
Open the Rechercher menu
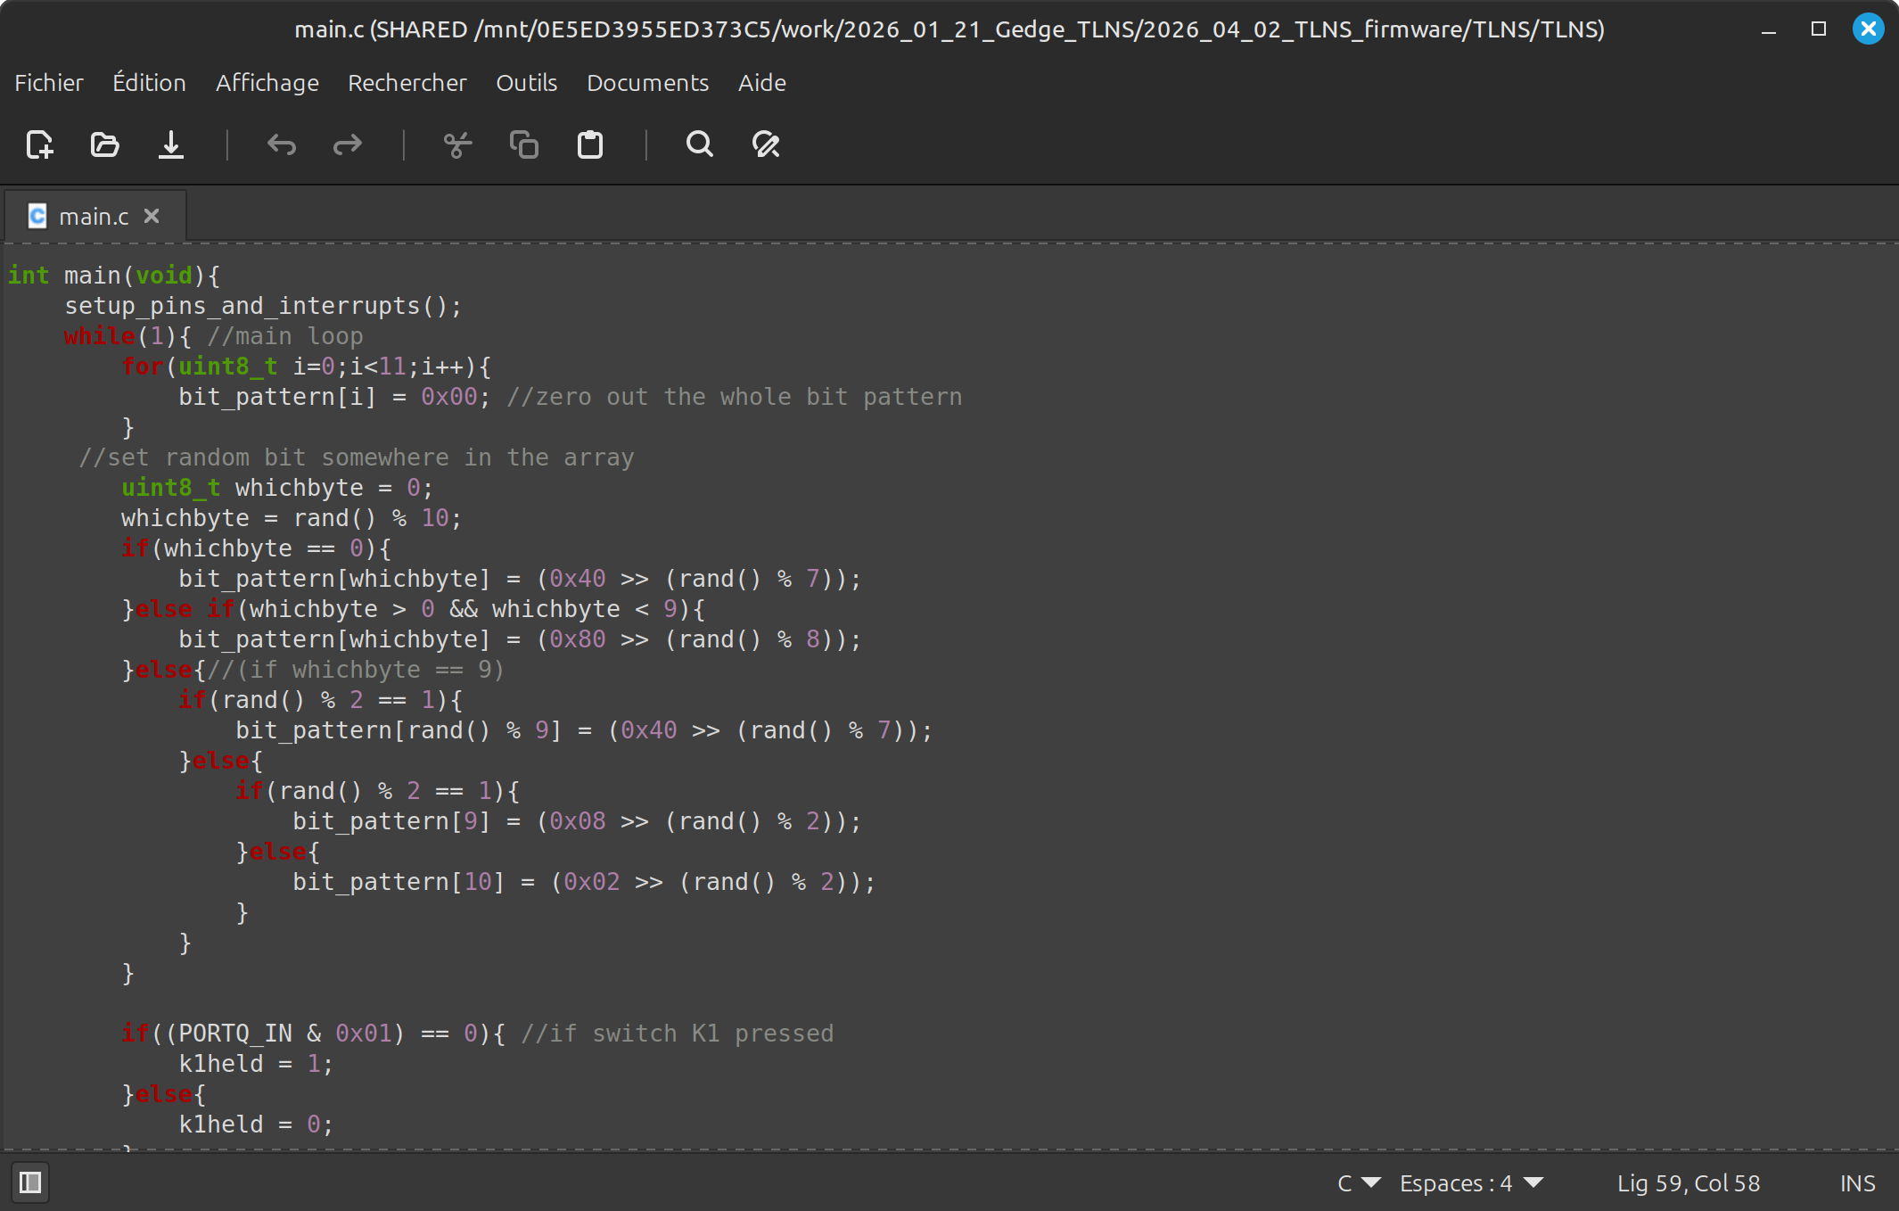click(x=407, y=83)
